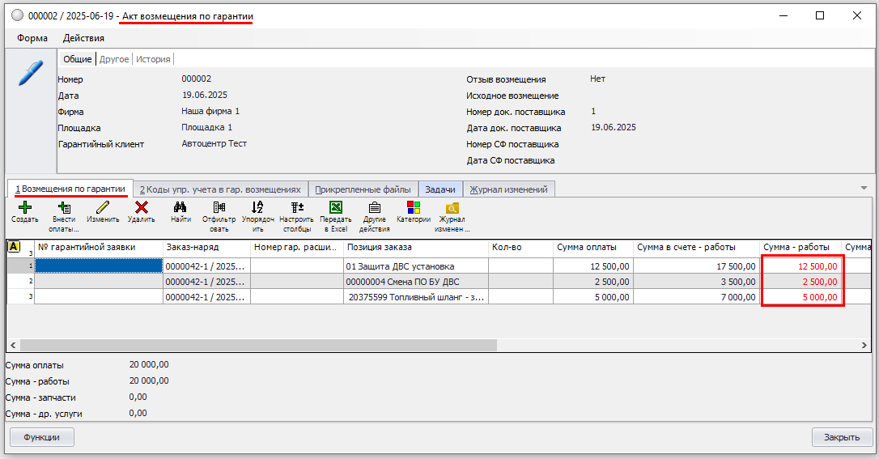This screenshot has width=879, height=459.
Task: Expand the tab list dropdown arrow
Action: pyautogui.click(x=864, y=188)
